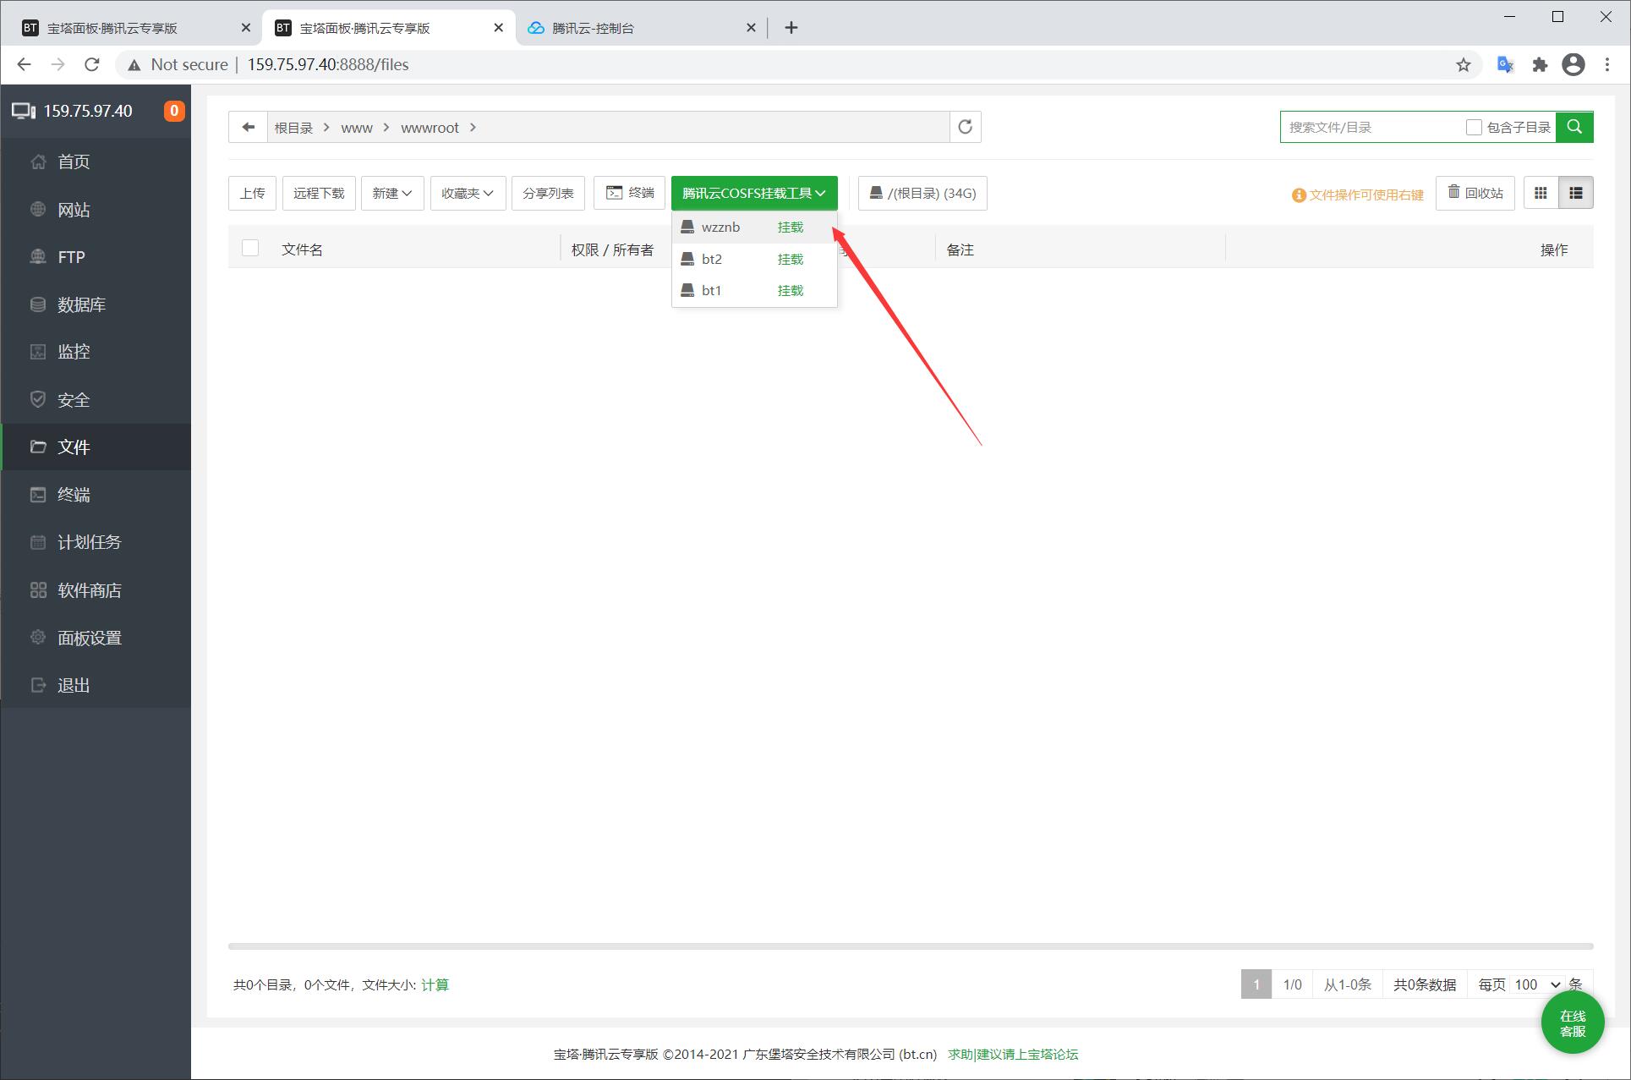Click the /(根目录) (34G) disk button
This screenshot has height=1080, width=1631.
coord(922,193)
